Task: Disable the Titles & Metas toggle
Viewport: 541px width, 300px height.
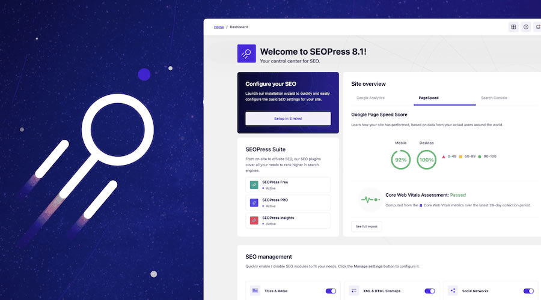Action: 331,291
